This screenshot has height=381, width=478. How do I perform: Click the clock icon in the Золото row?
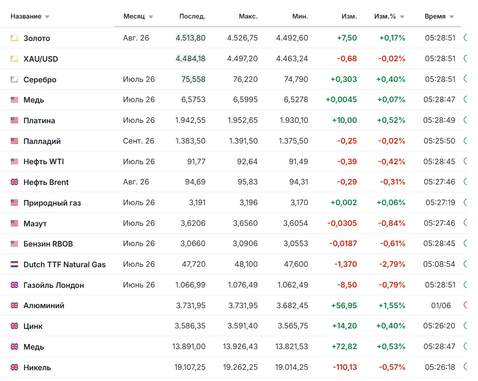coord(465,38)
